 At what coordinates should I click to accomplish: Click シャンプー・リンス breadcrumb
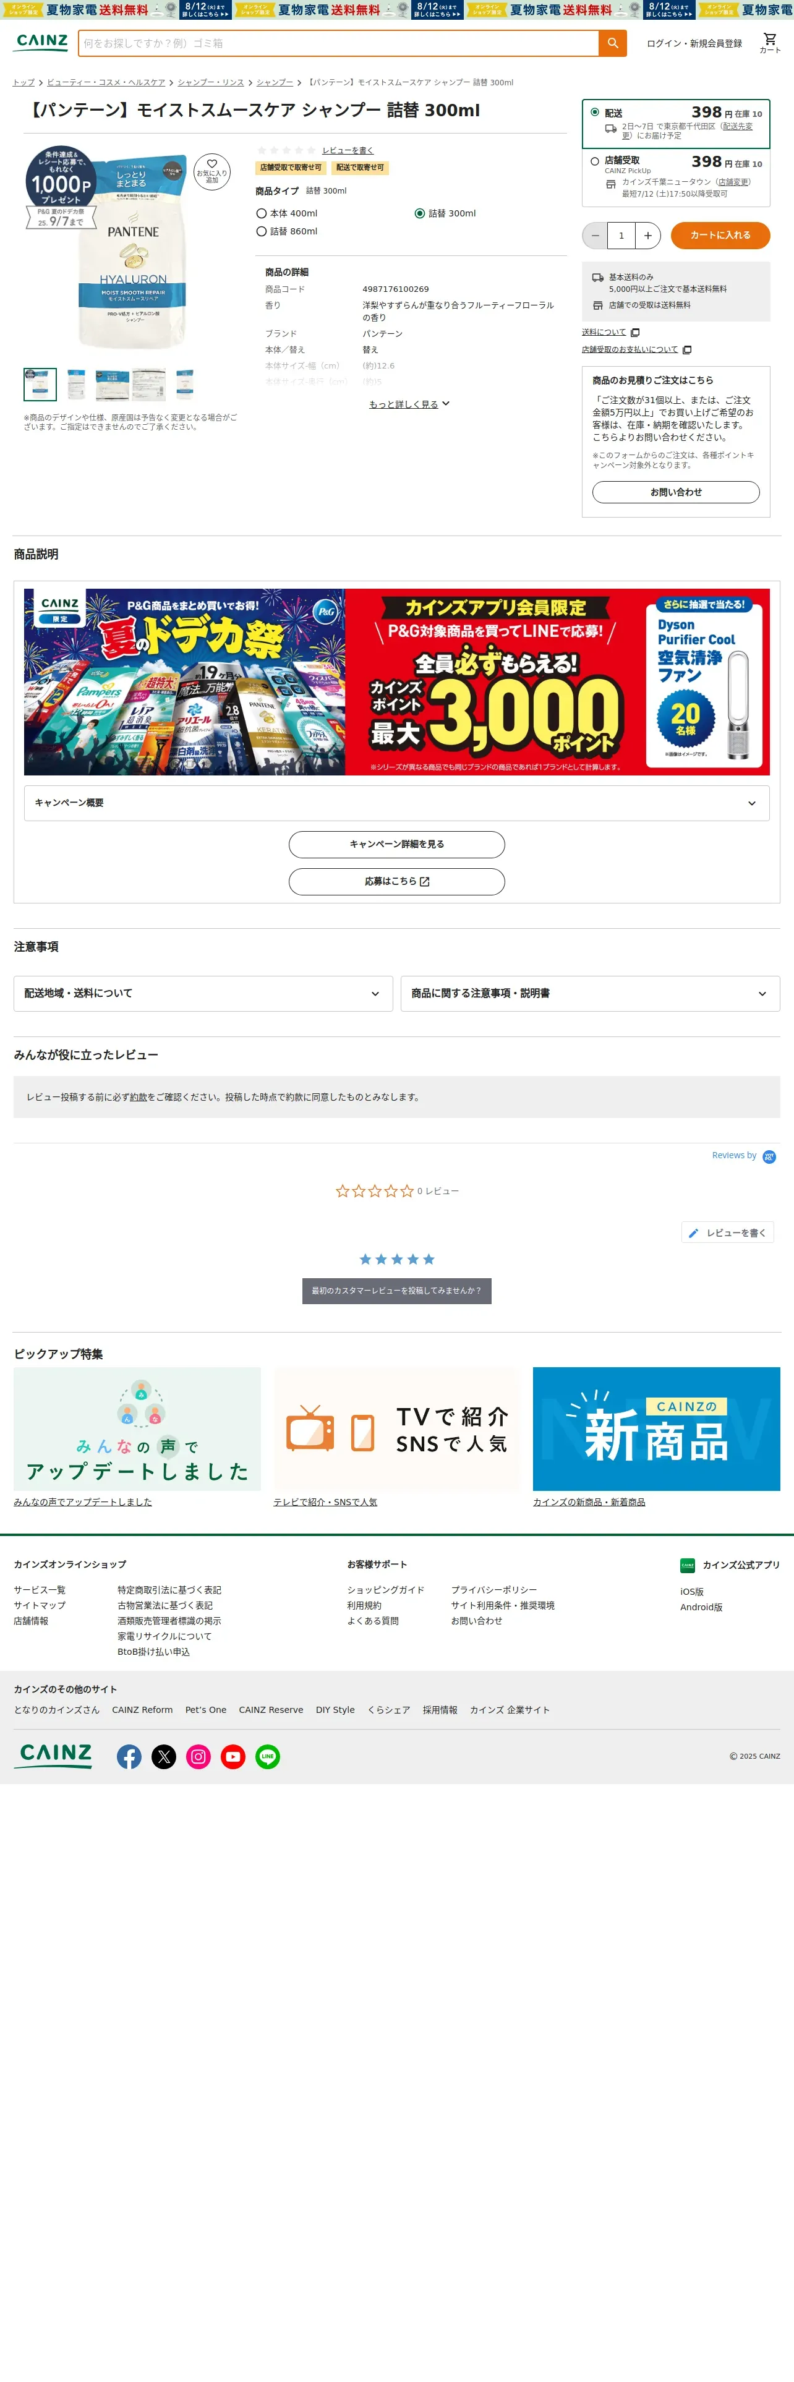(211, 82)
